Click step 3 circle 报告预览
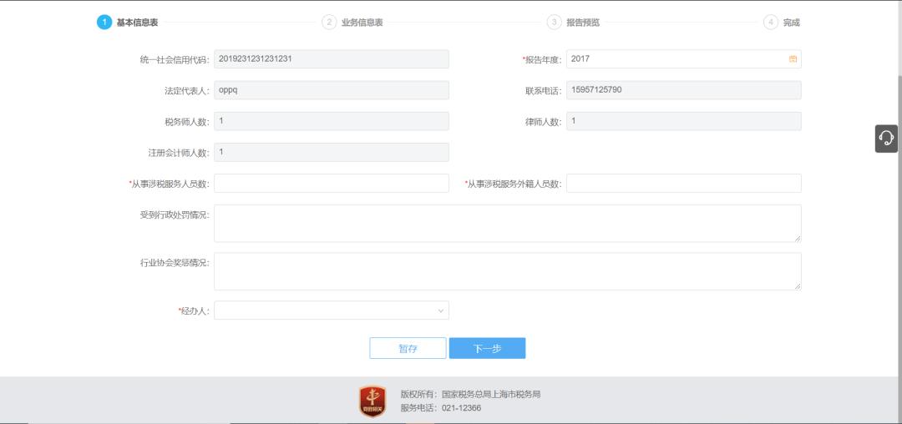Image resolution: width=902 pixels, height=424 pixels. coord(554,23)
